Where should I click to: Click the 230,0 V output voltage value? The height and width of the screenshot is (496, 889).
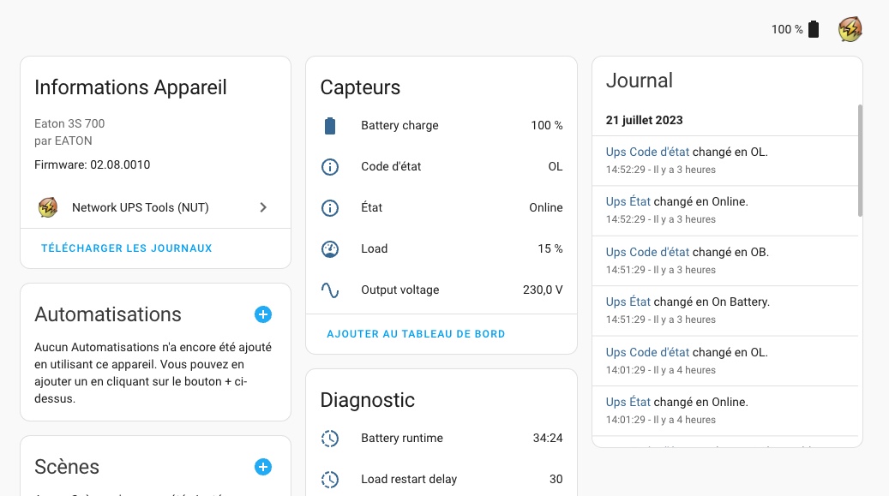pos(543,290)
